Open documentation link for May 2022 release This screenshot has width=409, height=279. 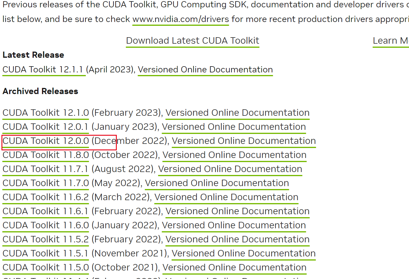217,183
